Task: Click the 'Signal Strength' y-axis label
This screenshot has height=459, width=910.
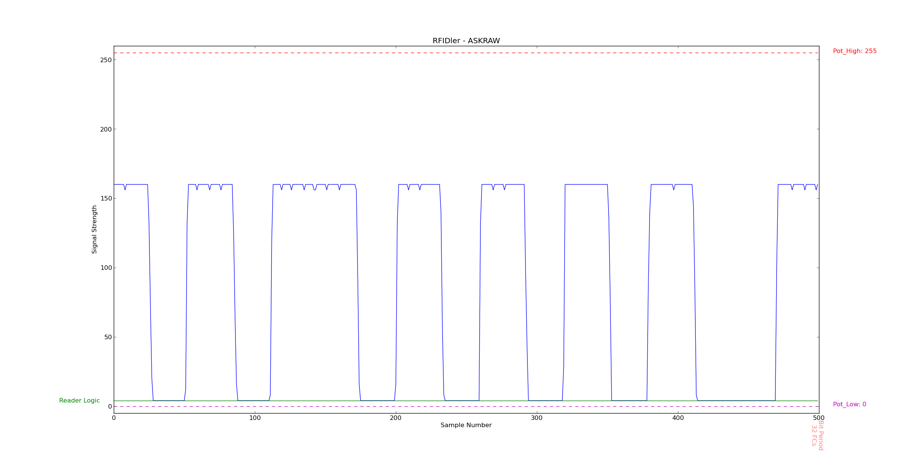Action: [x=94, y=229]
